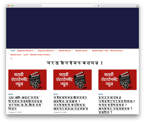Screen dimensions: 145x123
Task: Open Bigg Boss Marathi 5 menu
Action: point(46,51)
